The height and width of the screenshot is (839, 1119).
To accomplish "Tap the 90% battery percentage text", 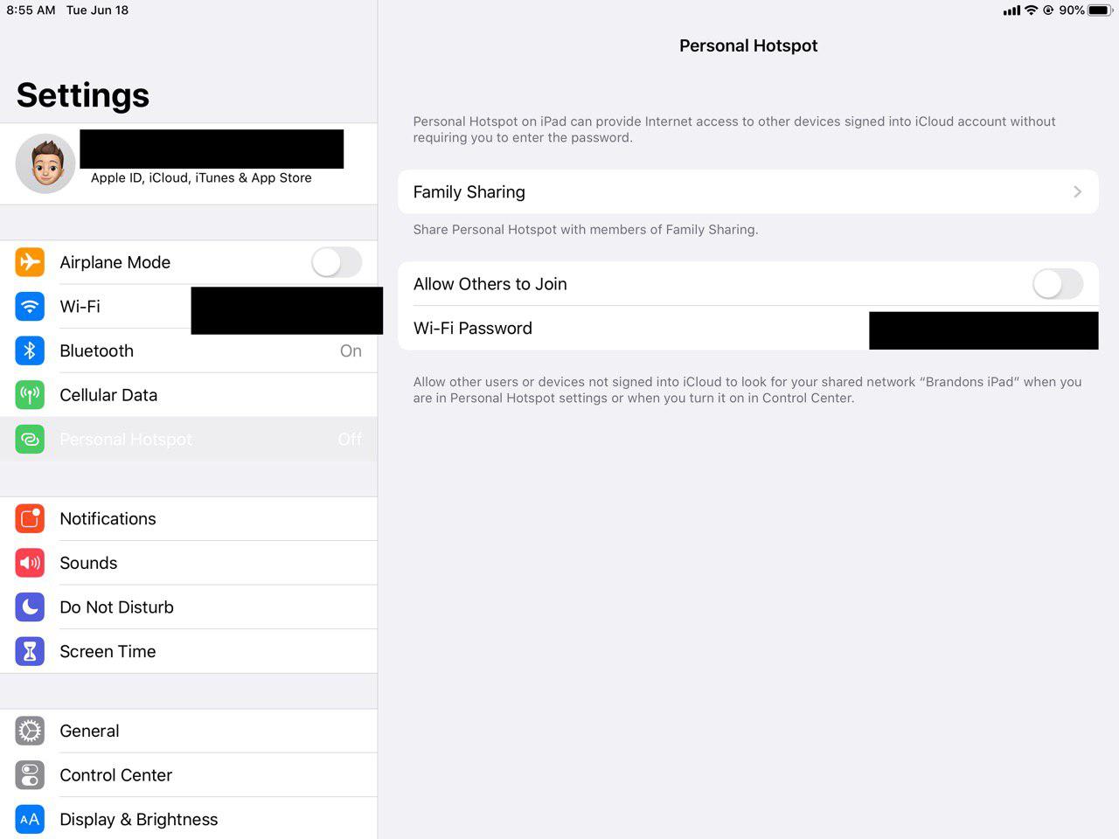I will coord(1072,10).
